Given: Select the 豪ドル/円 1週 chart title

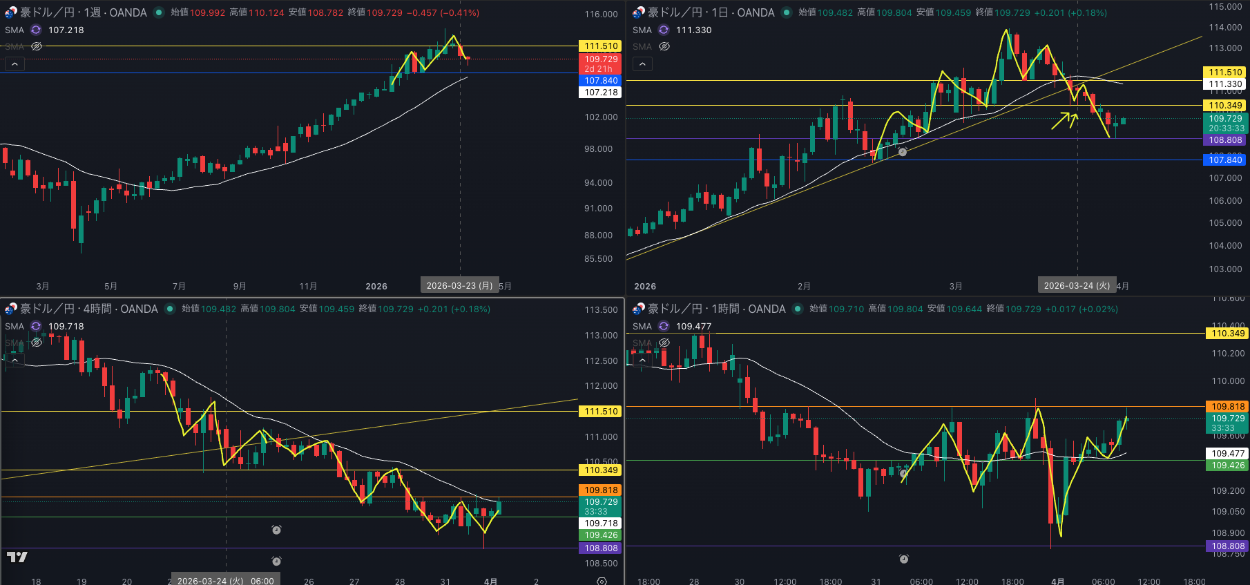Looking at the screenshot, I should (x=83, y=12).
